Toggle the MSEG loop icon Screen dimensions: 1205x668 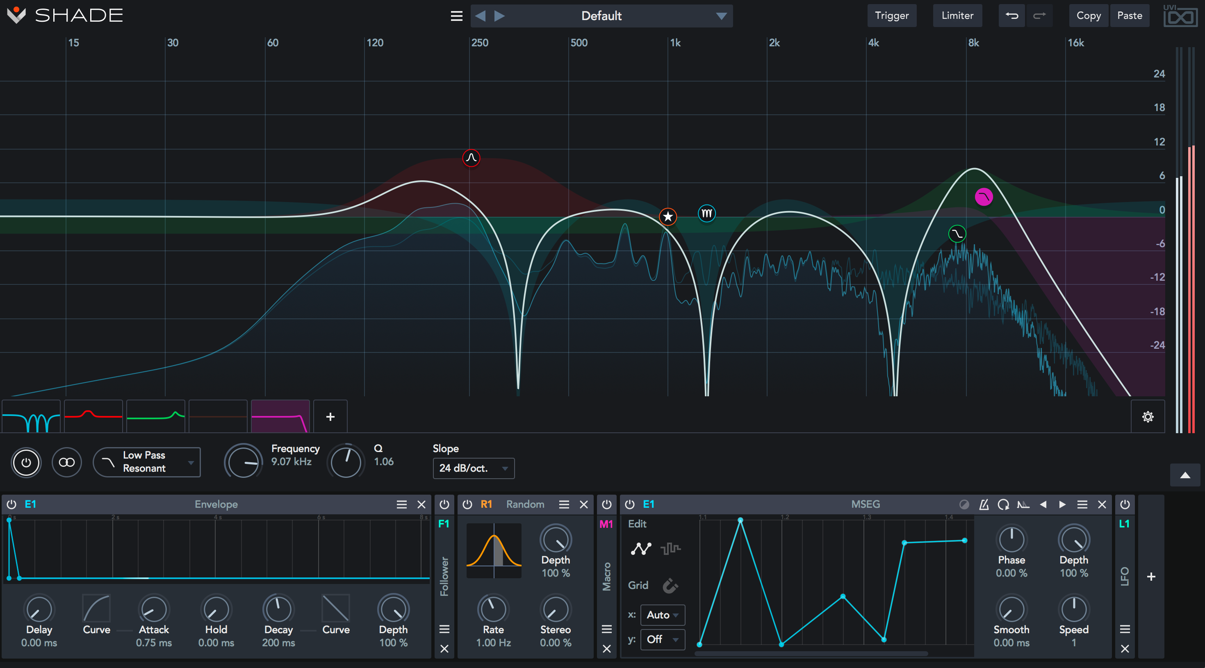pos(1003,504)
